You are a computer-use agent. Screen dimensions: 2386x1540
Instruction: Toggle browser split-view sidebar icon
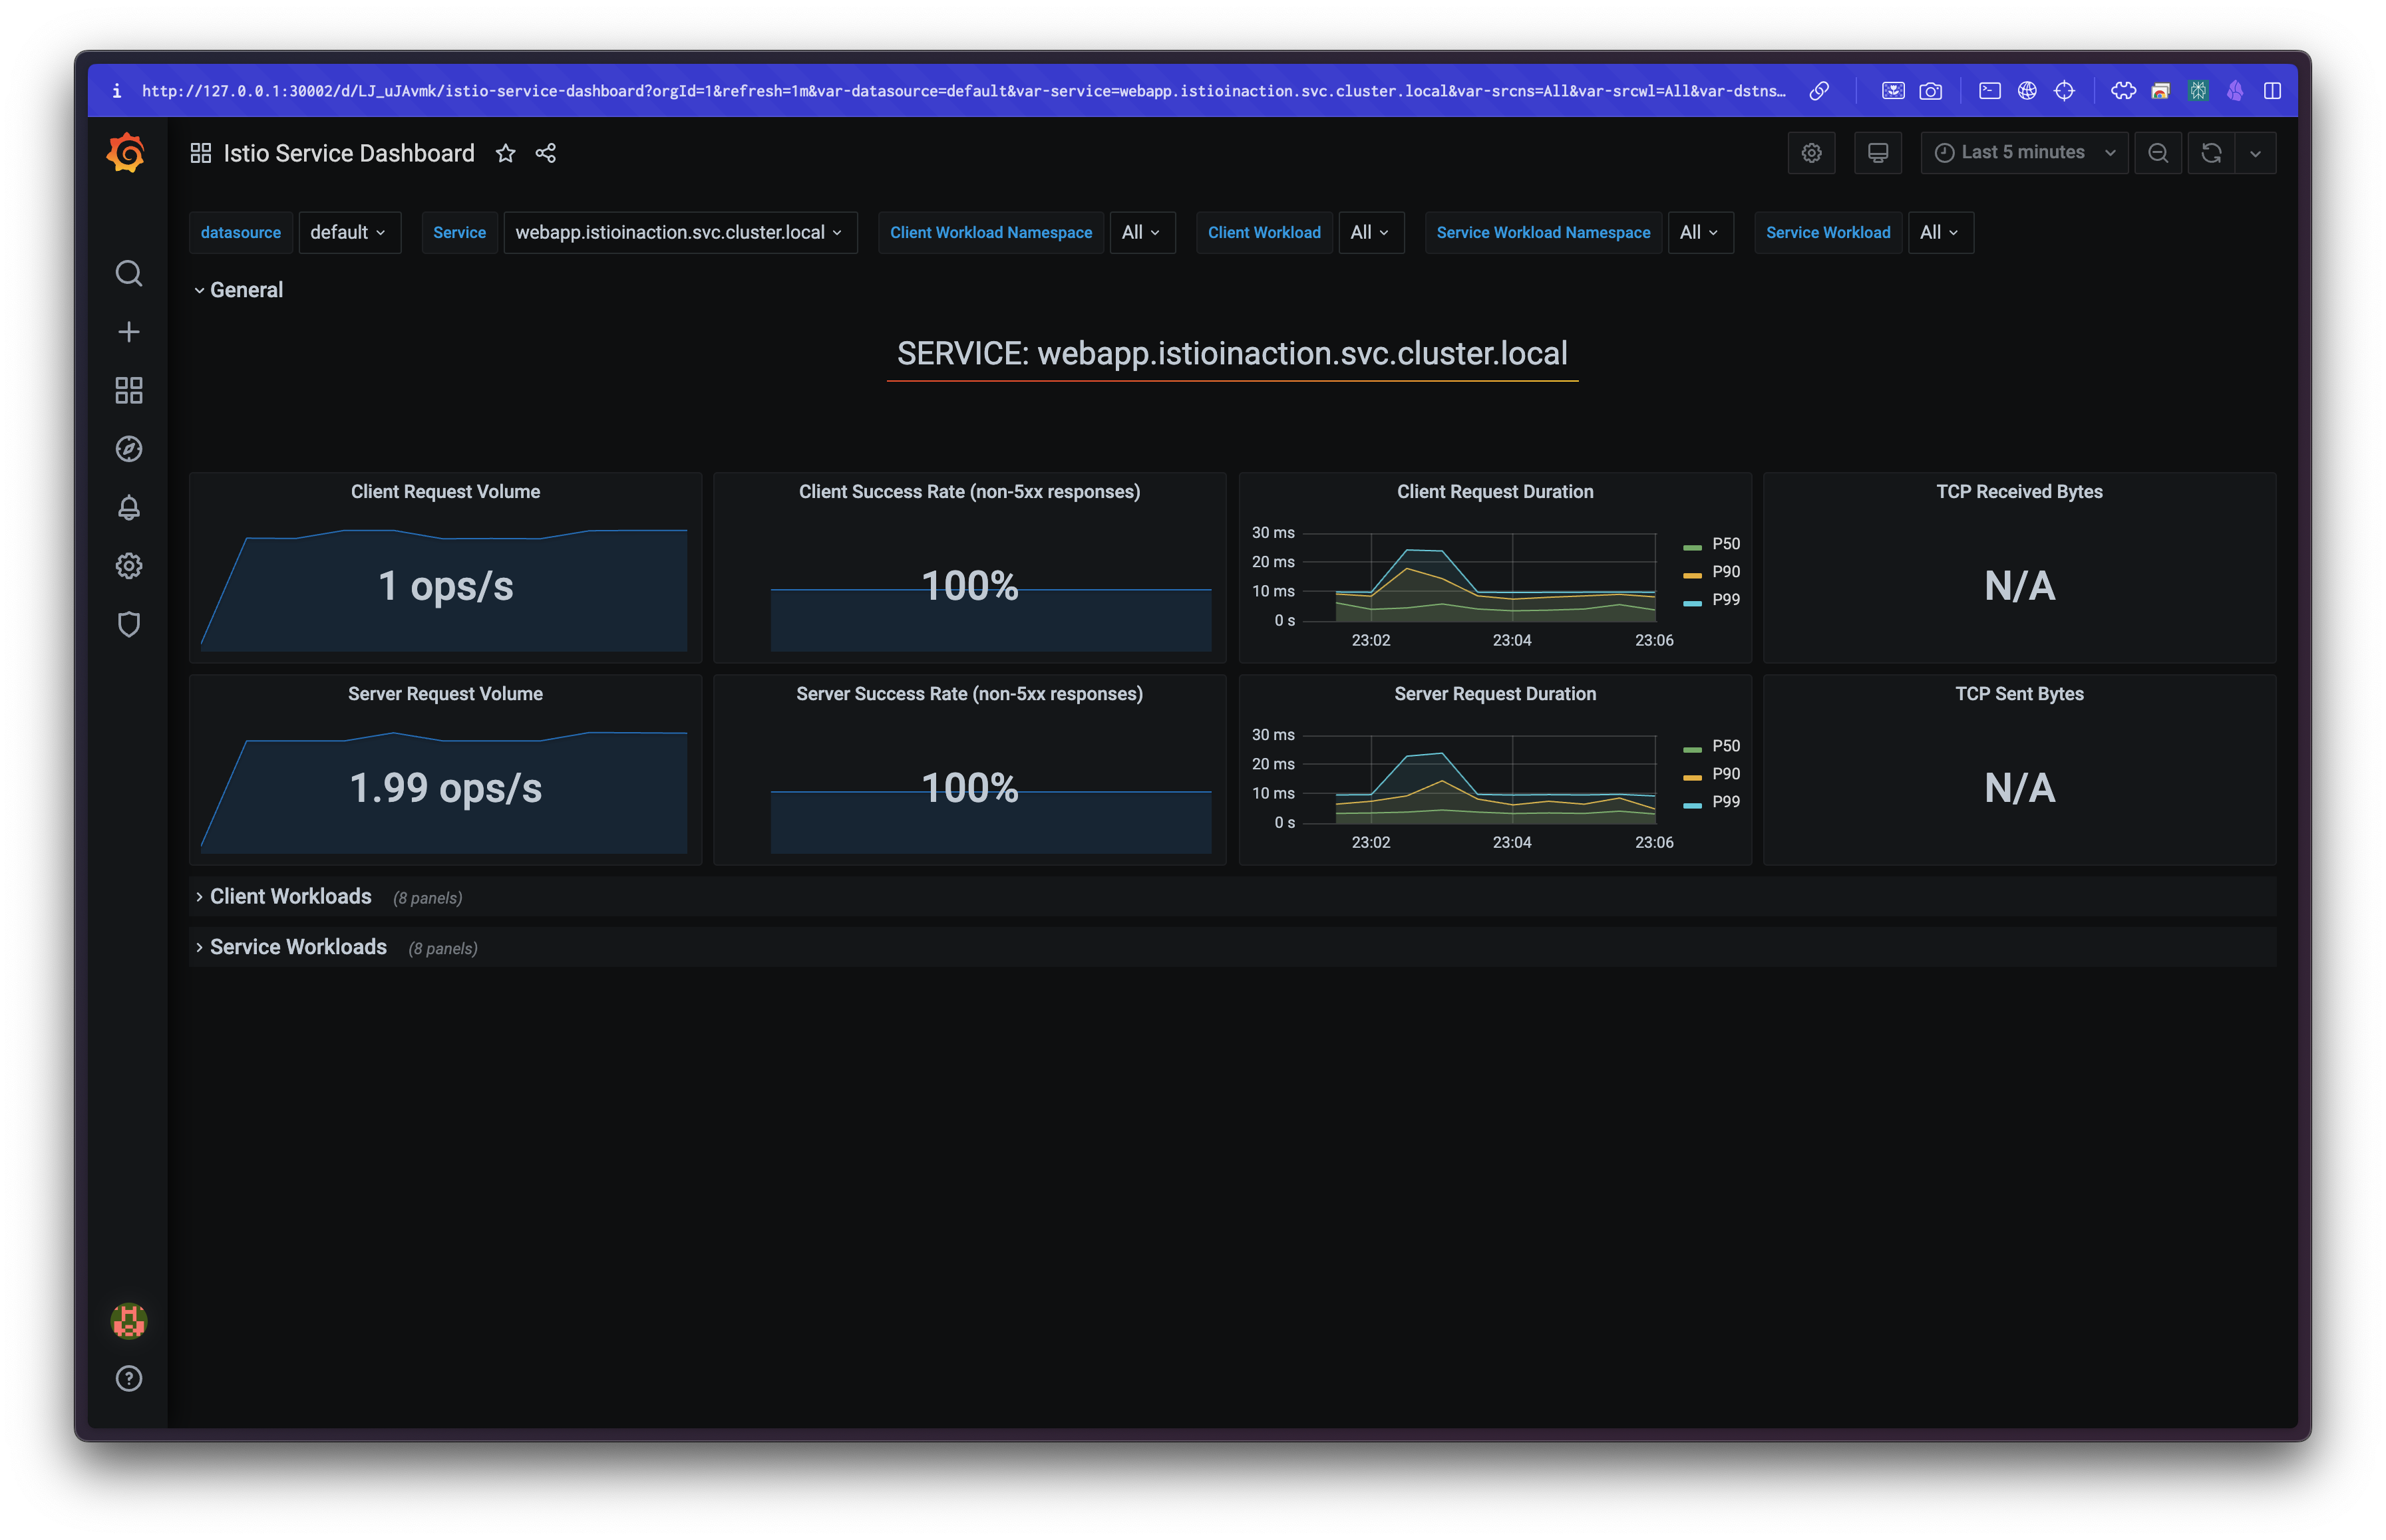click(2272, 91)
